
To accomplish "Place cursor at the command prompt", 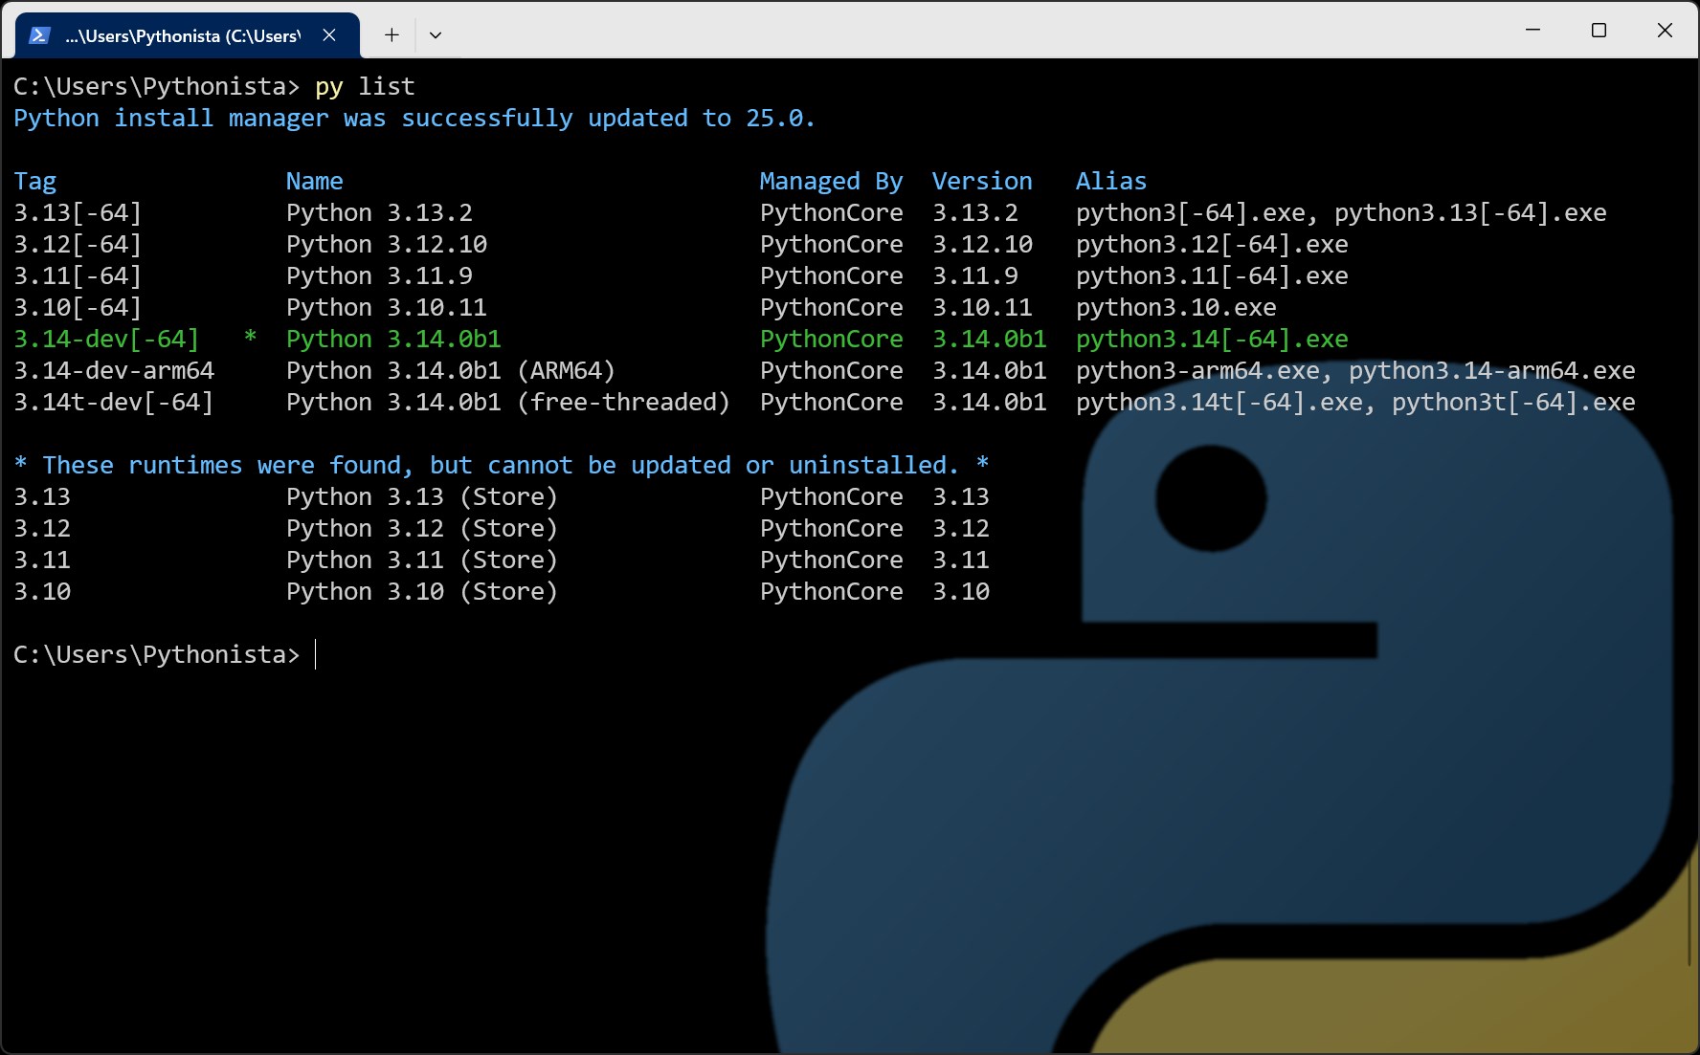I will [317, 655].
